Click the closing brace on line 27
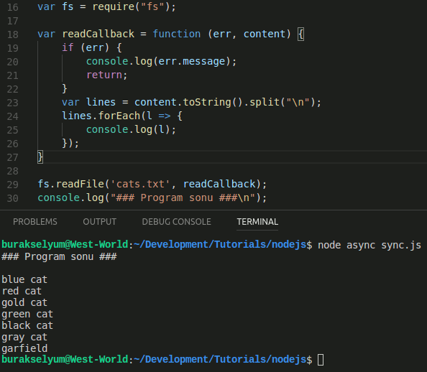 click(x=40, y=157)
